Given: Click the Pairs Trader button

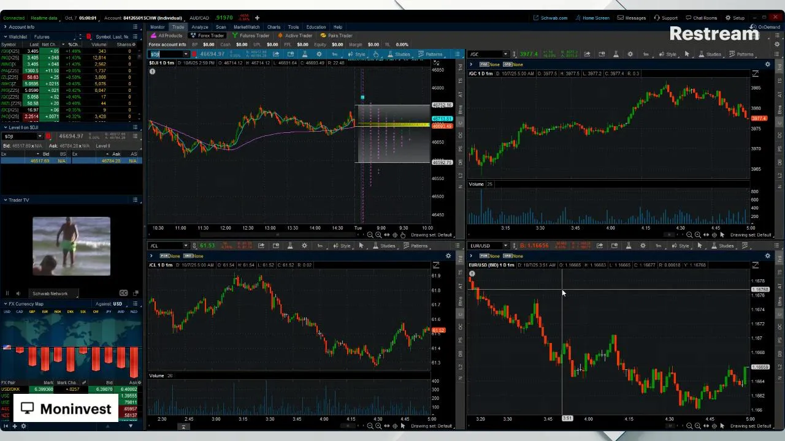Looking at the screenshot, I should (x=336, y=36).
